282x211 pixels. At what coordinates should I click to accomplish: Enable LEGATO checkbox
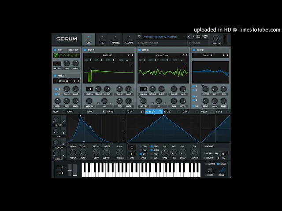(204, 158)
